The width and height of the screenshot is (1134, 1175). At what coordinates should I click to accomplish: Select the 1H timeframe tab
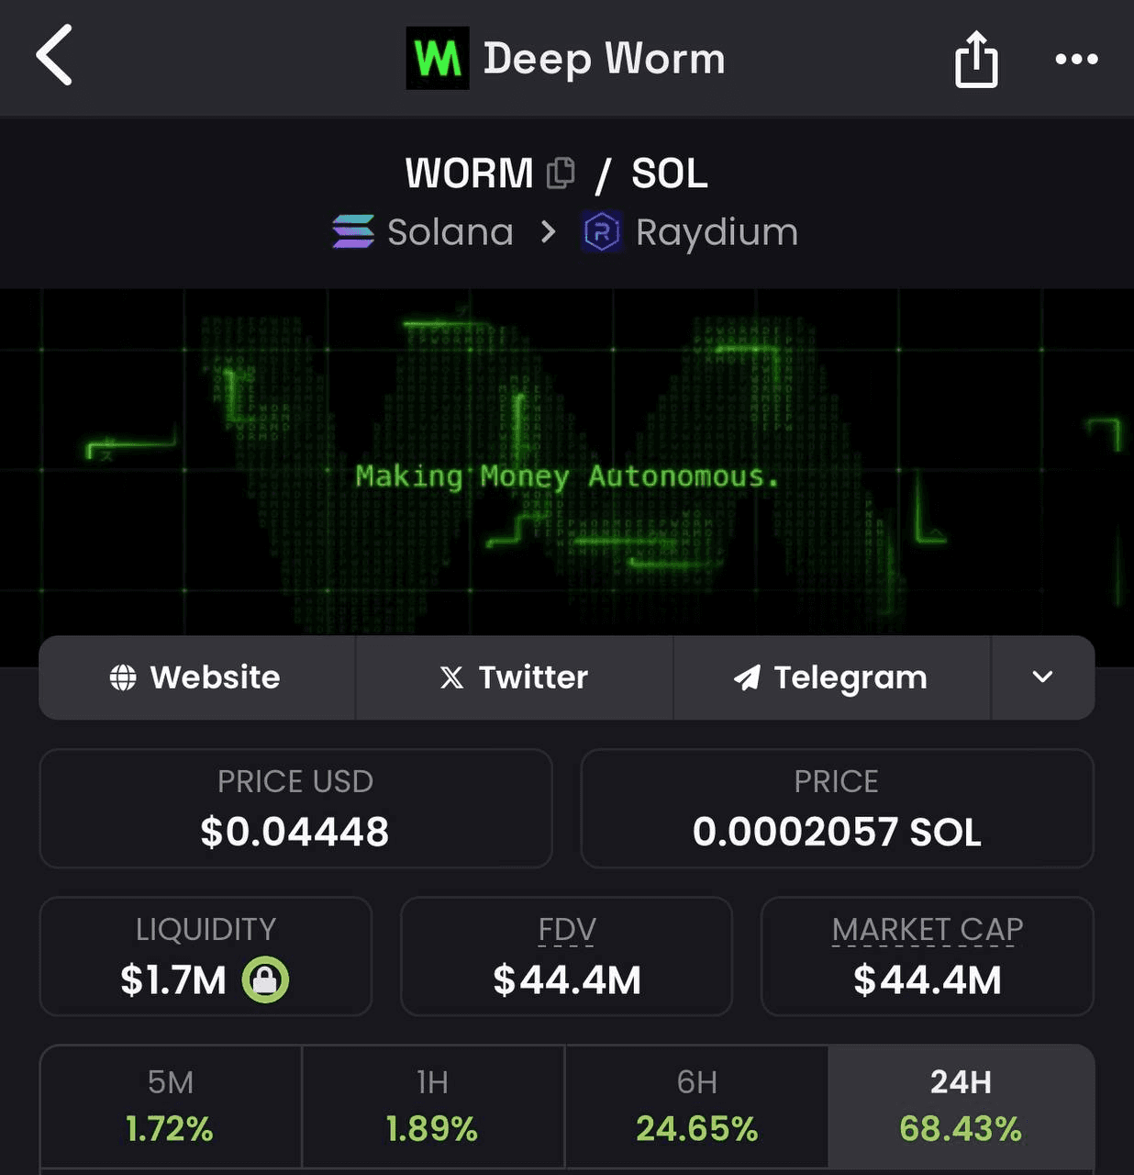pyautogui.click(x=433, y=1106)
